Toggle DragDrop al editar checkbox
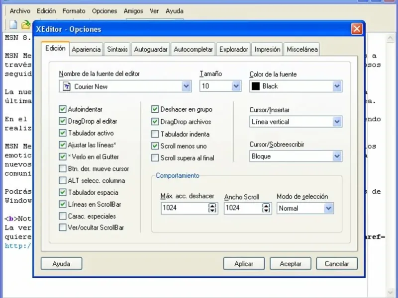 coord(63,121)
